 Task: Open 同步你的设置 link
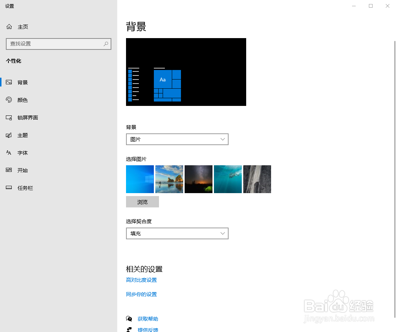[141, 294]
